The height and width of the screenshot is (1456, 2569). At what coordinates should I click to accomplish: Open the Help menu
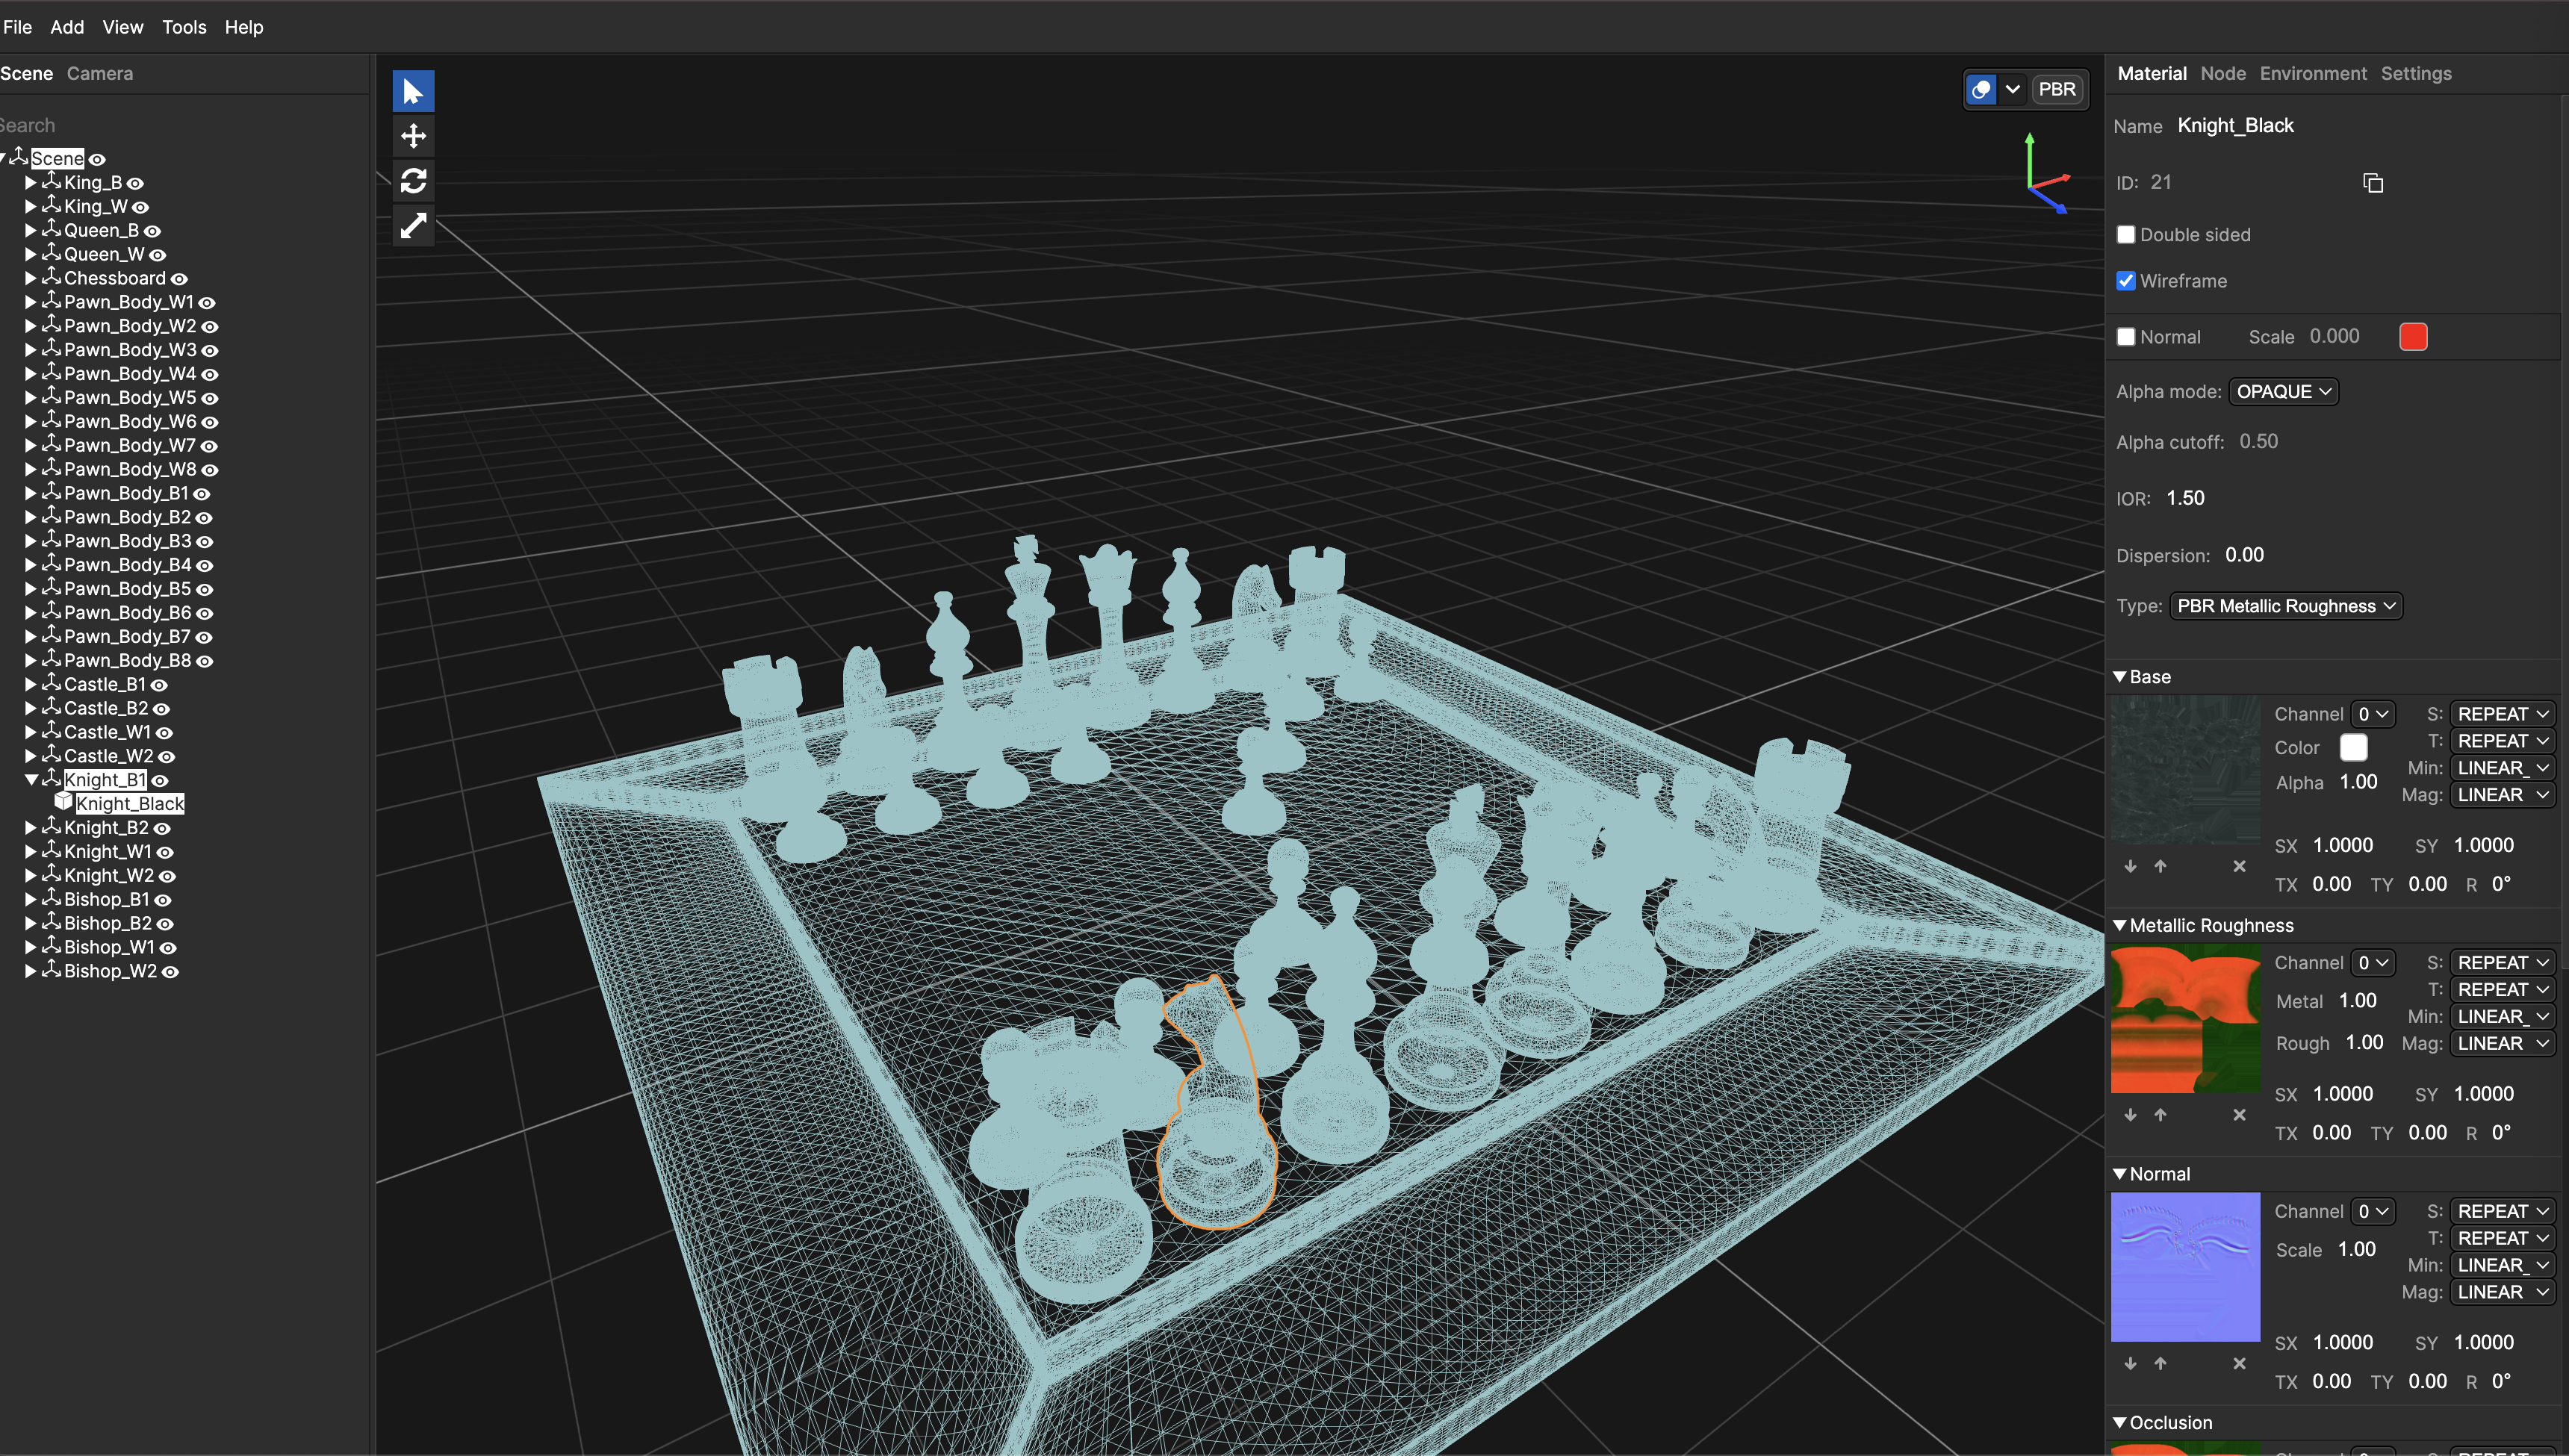[x=244, y=27]
